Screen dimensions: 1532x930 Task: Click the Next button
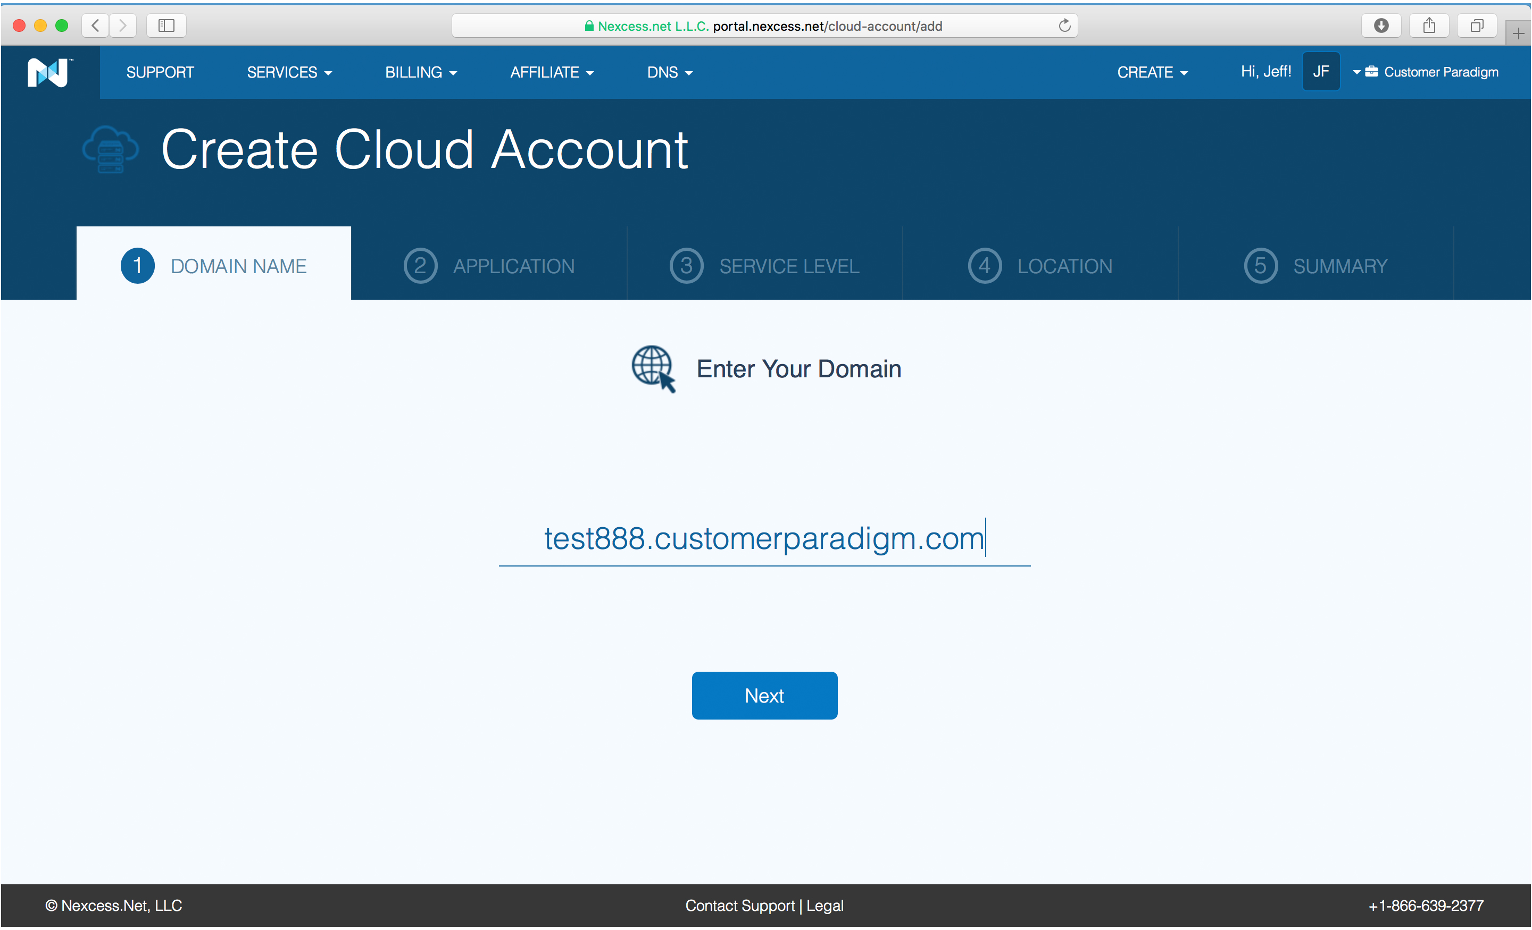(x=764, y=695)
